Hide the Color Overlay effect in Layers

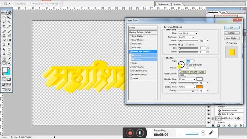208,114
